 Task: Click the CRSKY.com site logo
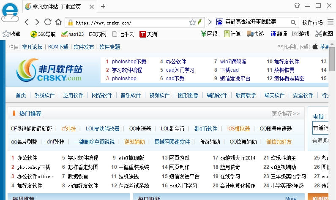click(49, 70)
